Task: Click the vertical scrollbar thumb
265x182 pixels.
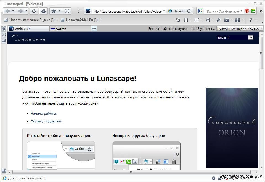Action: (x=261, y=53)
